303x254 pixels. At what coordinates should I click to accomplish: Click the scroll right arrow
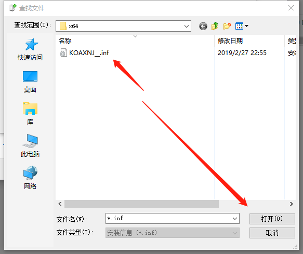(292, 204)
